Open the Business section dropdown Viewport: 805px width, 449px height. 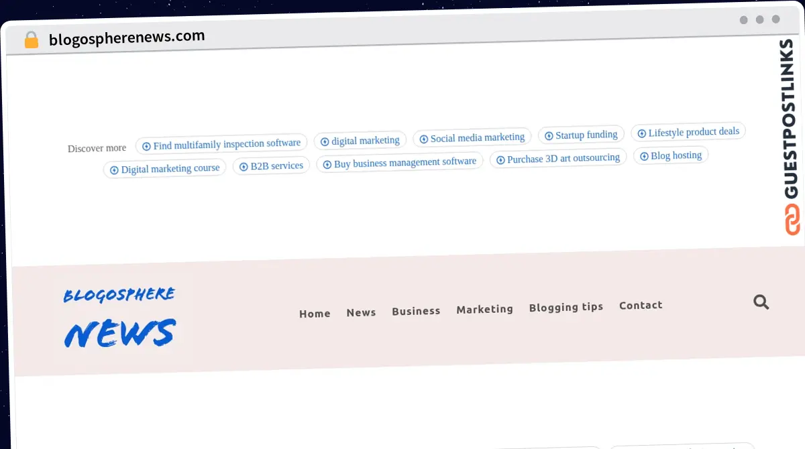coord(416,311)
